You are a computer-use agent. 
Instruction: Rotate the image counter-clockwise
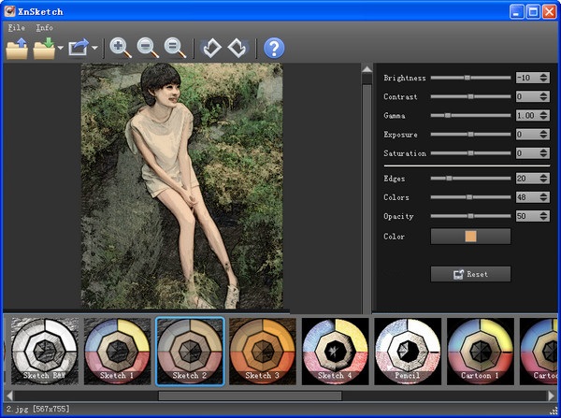pos(212,48)
